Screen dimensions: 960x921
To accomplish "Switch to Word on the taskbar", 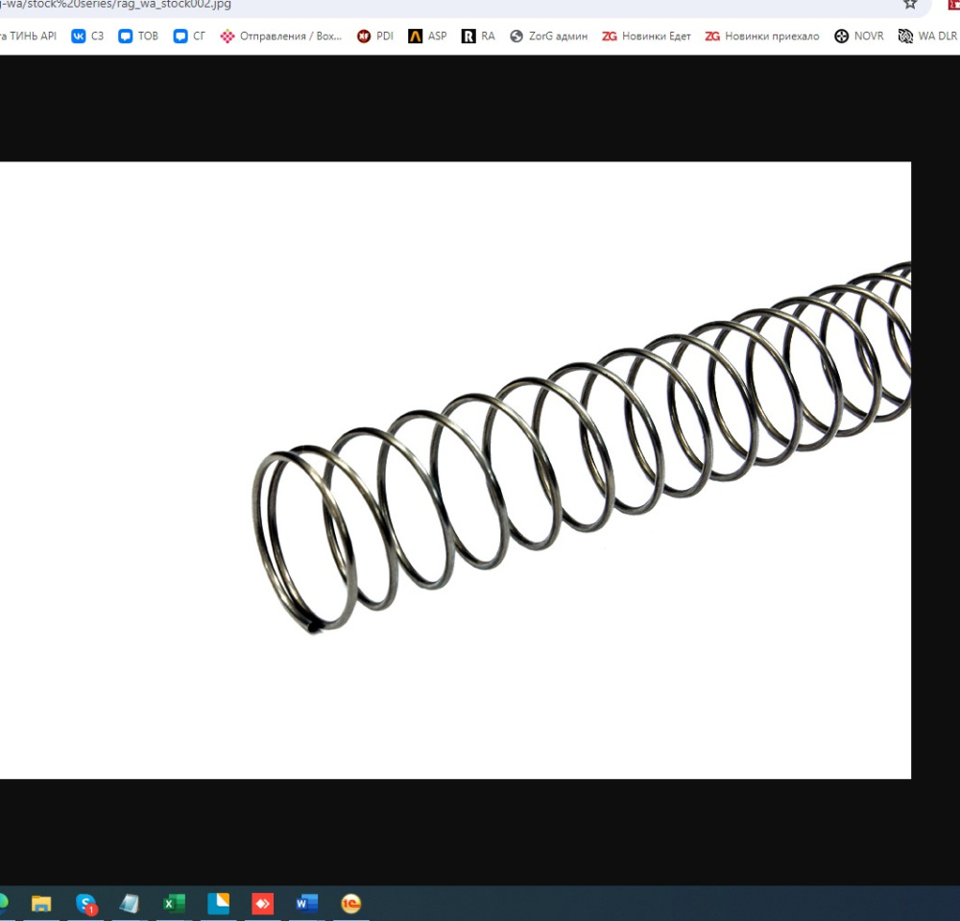I will [307, 904].
